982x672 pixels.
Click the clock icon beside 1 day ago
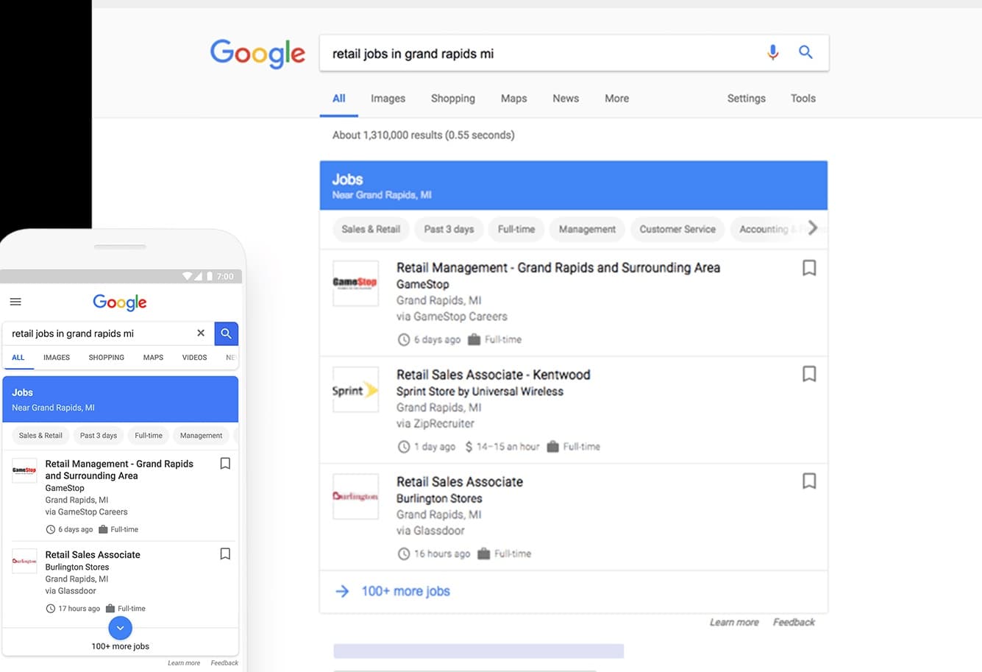[x=404, y=447]
